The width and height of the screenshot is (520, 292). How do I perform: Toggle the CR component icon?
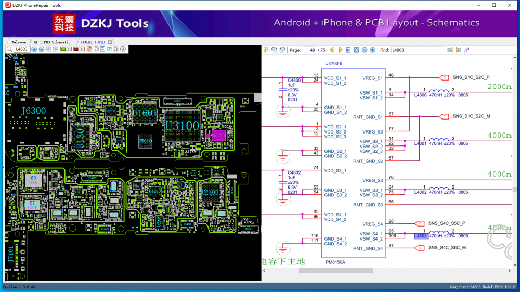(109, 49)
